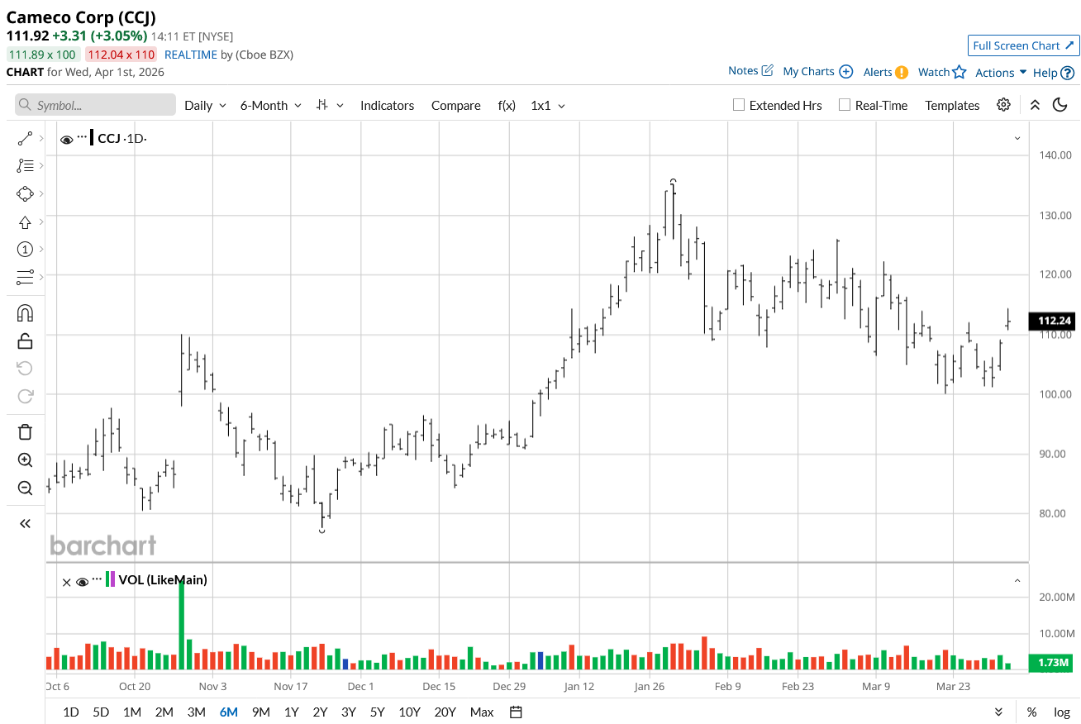This screenshot has width=1081, height=724.
Task: Zoom out of the chart
Action: point(25,487)
